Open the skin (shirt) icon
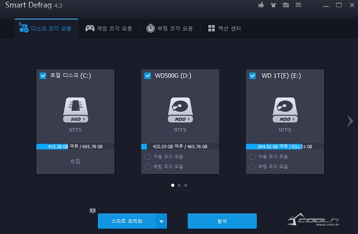Viewport: 358px width, 234px height. coord(273,5)
